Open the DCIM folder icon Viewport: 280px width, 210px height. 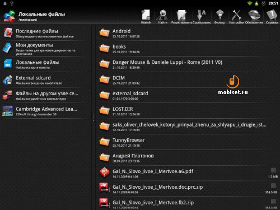tap(104, 80)
